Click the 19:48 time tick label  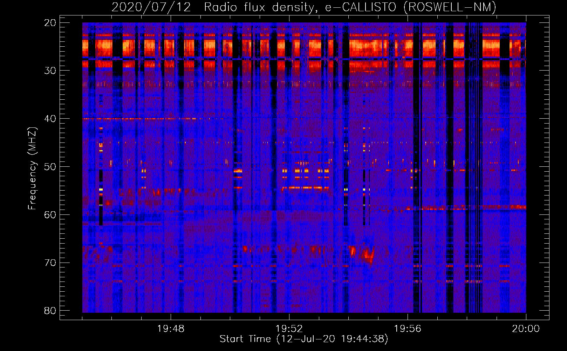tap(171, 329)
